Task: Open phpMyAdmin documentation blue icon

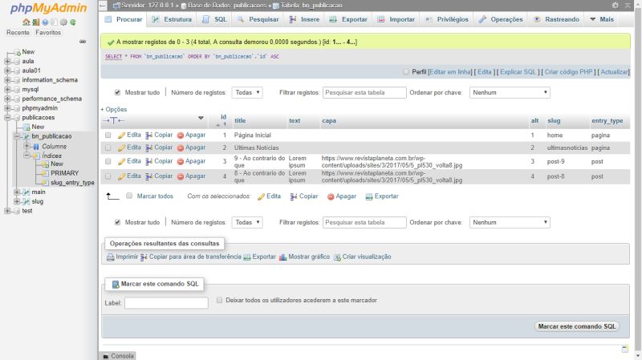Action: point(45,22)
